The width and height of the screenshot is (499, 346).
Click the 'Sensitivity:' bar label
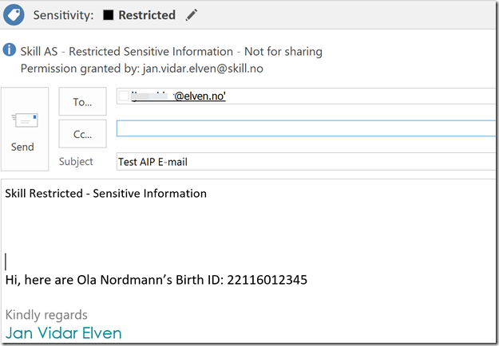pos(63,15)
